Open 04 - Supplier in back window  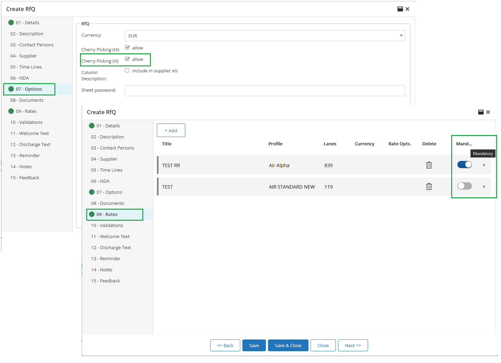point(24,56)
